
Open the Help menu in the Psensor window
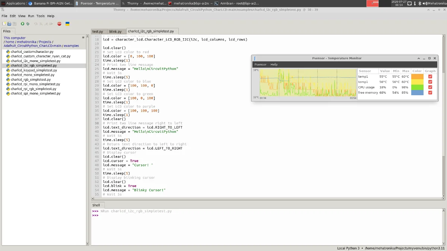[274, 64]
